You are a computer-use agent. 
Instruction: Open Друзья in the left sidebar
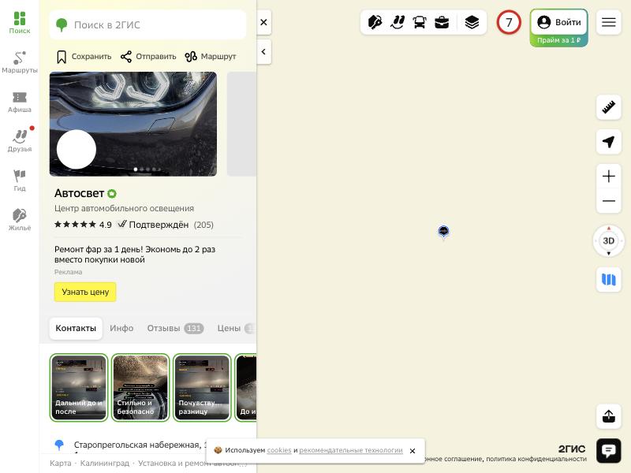click(19, 141)
